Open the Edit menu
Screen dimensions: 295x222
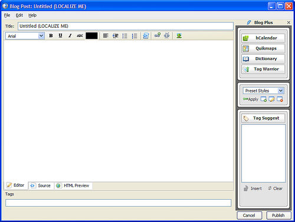pos(19,15)
